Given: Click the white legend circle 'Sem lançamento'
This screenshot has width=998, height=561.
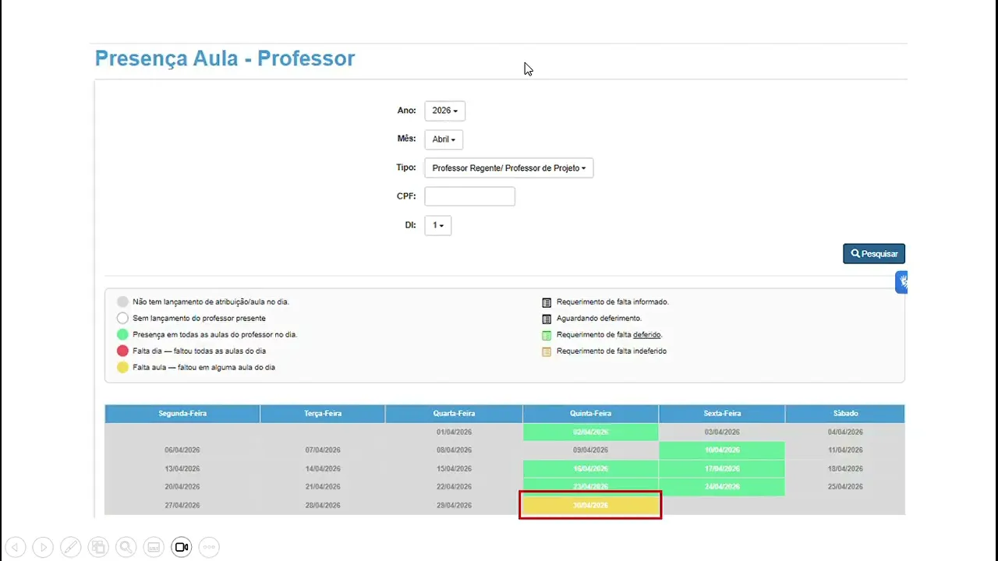Looking at the screenshot, I should 122,318.
